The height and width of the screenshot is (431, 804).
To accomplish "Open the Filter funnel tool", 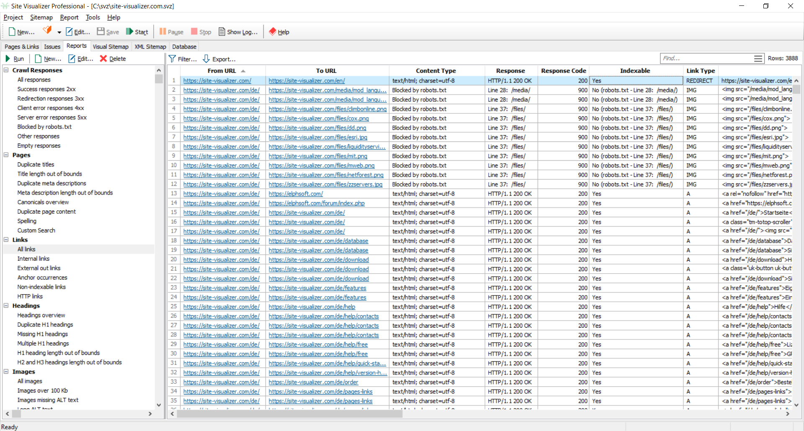I will 172,59.
